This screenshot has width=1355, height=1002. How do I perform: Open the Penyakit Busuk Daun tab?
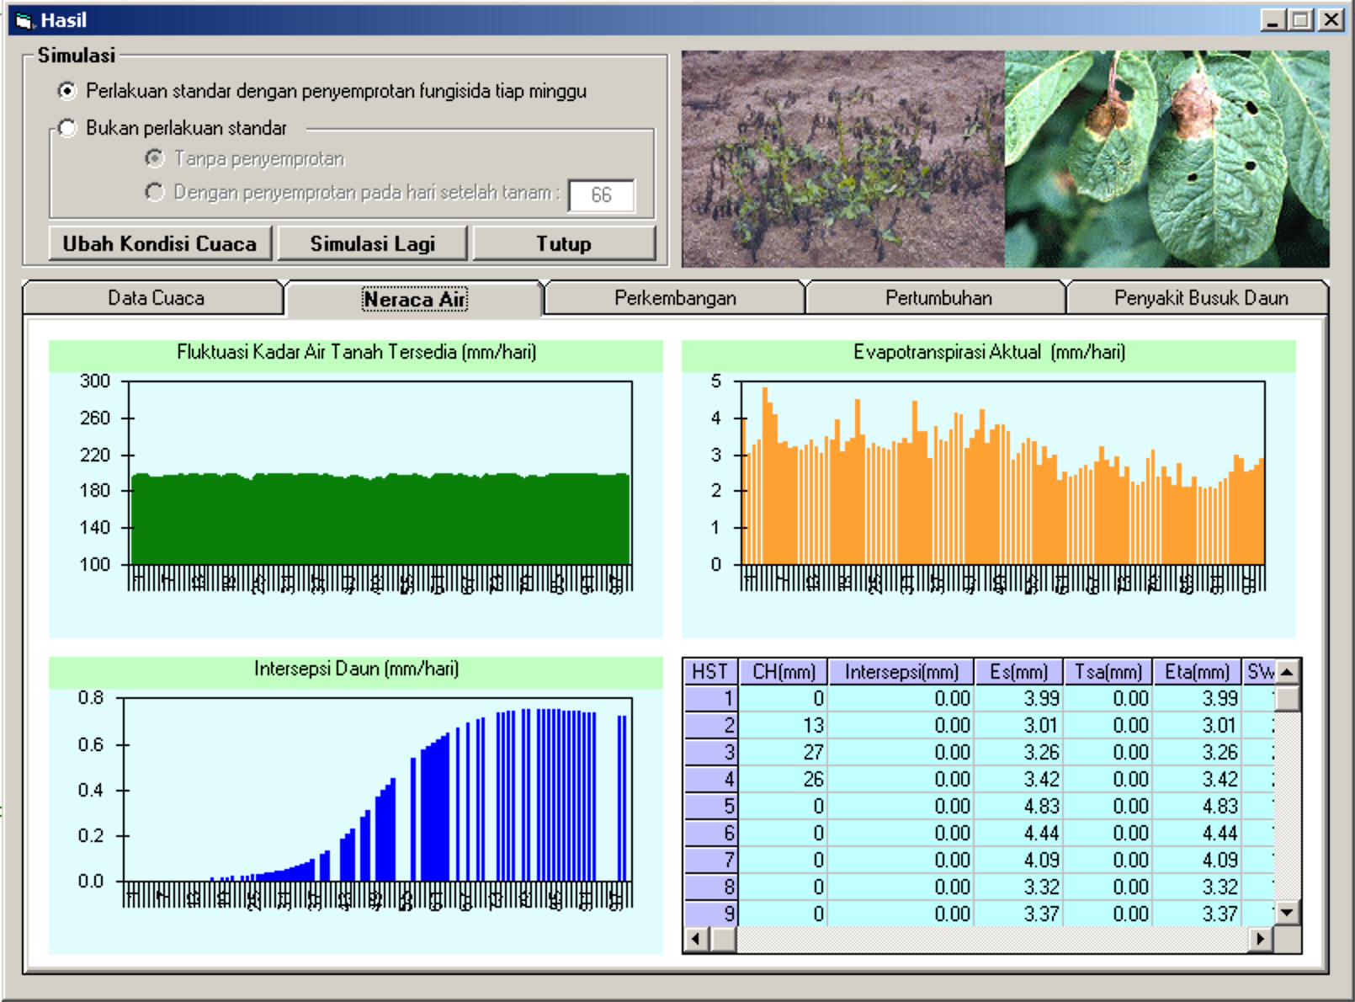(1200, 298)
